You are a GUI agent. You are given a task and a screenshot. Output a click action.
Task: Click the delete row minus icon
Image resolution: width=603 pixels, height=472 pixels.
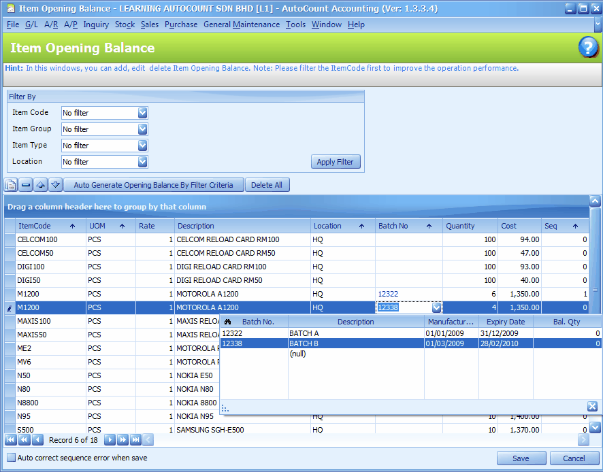click(x=26, y=185)
